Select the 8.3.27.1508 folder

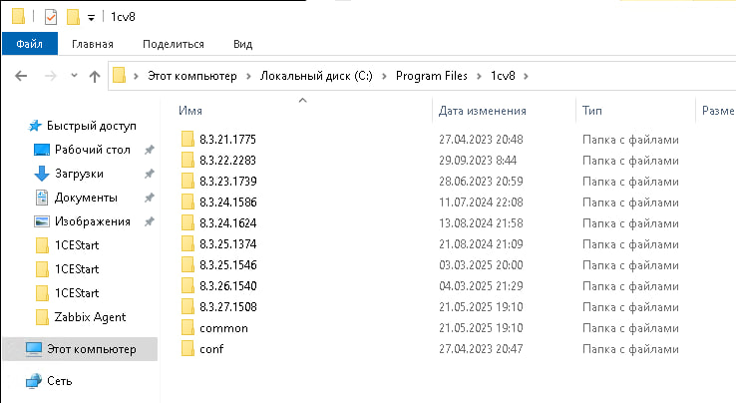[x=227, y=306]
